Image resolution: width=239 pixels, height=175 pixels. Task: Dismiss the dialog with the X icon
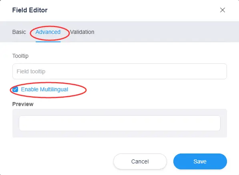pos(222,10)
